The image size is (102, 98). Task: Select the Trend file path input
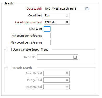coord(58,57)
